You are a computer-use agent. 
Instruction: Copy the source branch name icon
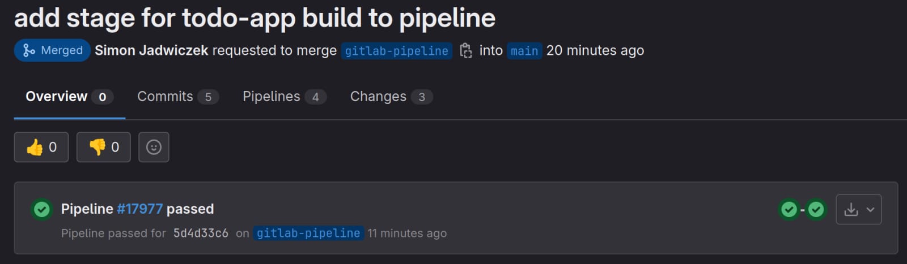click(x=465, y=51)
